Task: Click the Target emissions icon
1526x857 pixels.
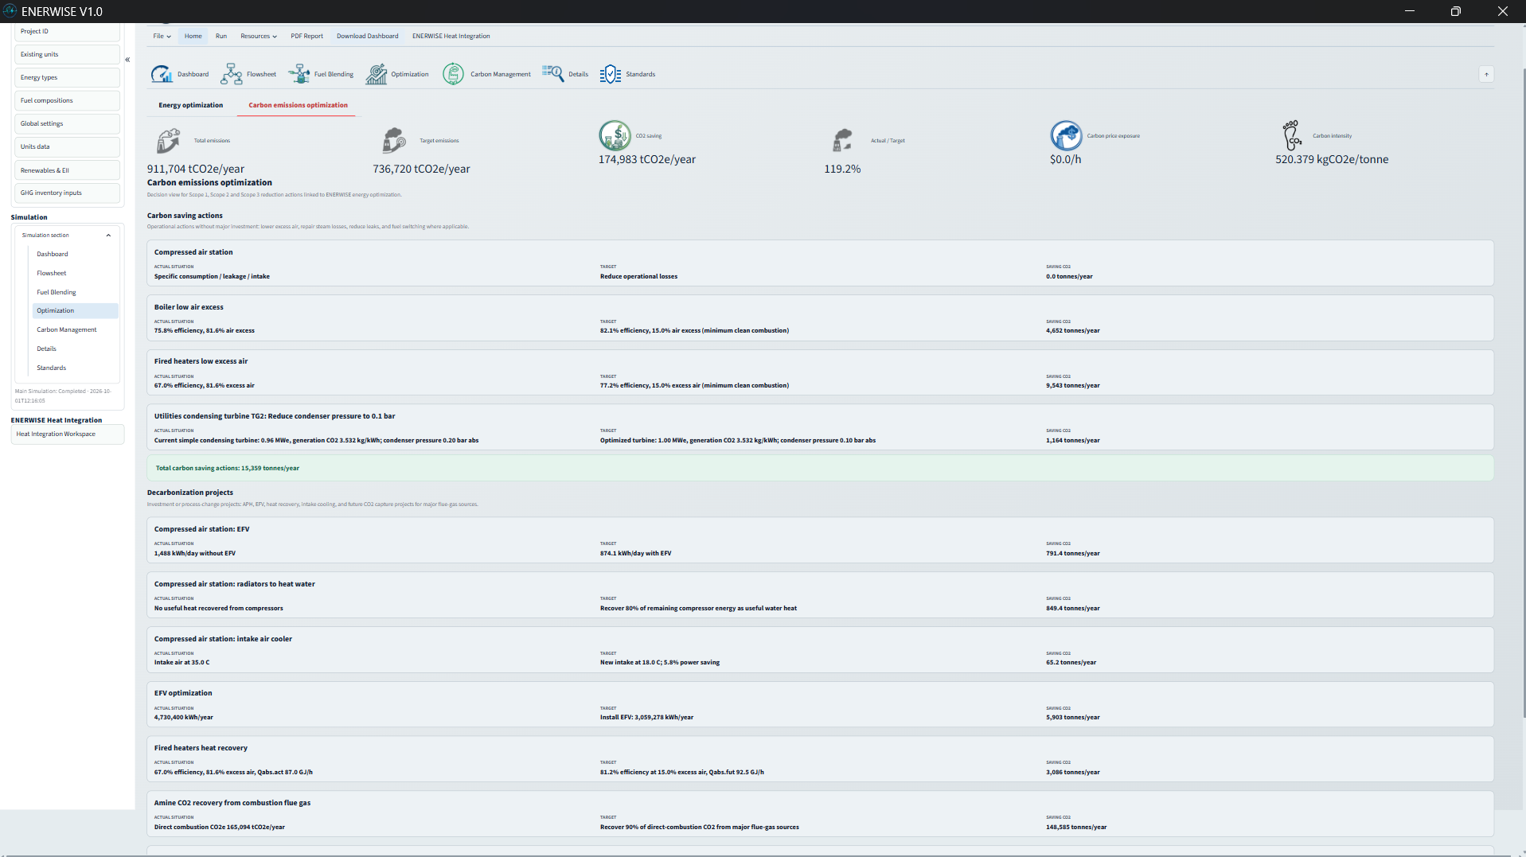Action: click(x=394, y=141)
